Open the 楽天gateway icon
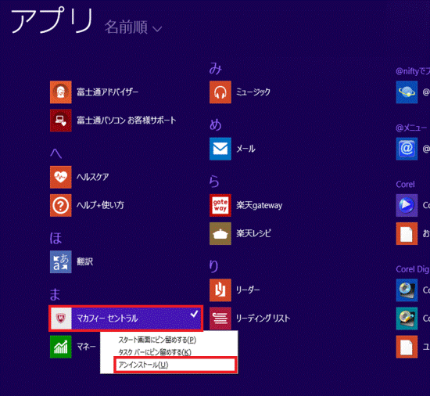The height and width of the screenshot is (396, 430). (220, 205)
